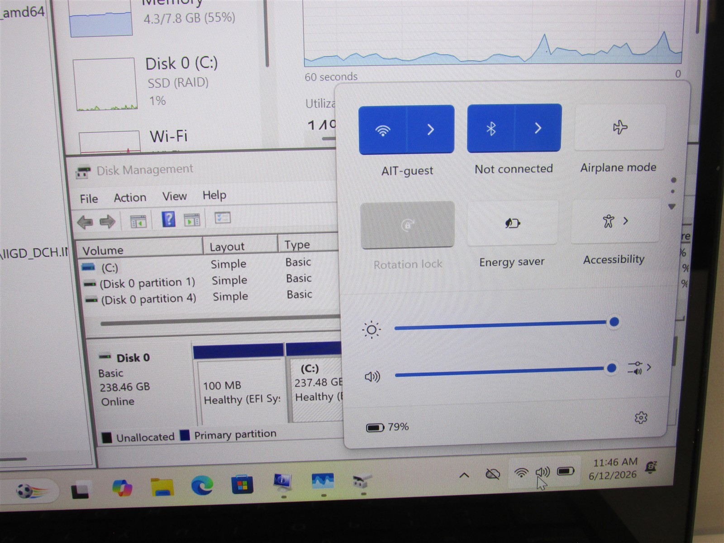Open File Explorer from the taskbar

(x=162, y=487)
